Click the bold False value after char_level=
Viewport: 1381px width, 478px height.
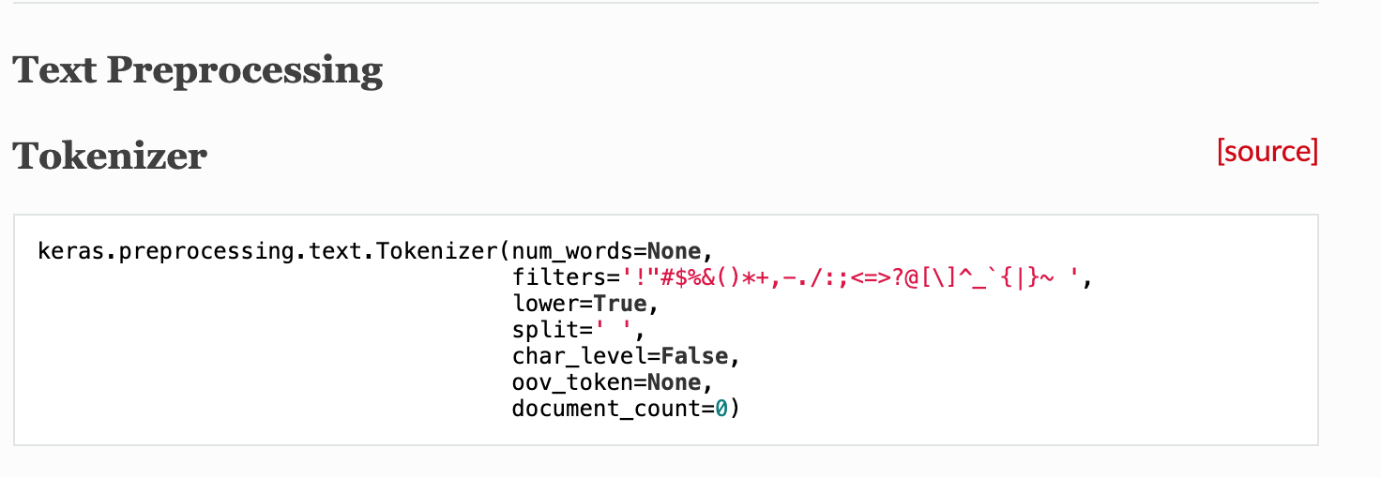coord(694,356)
